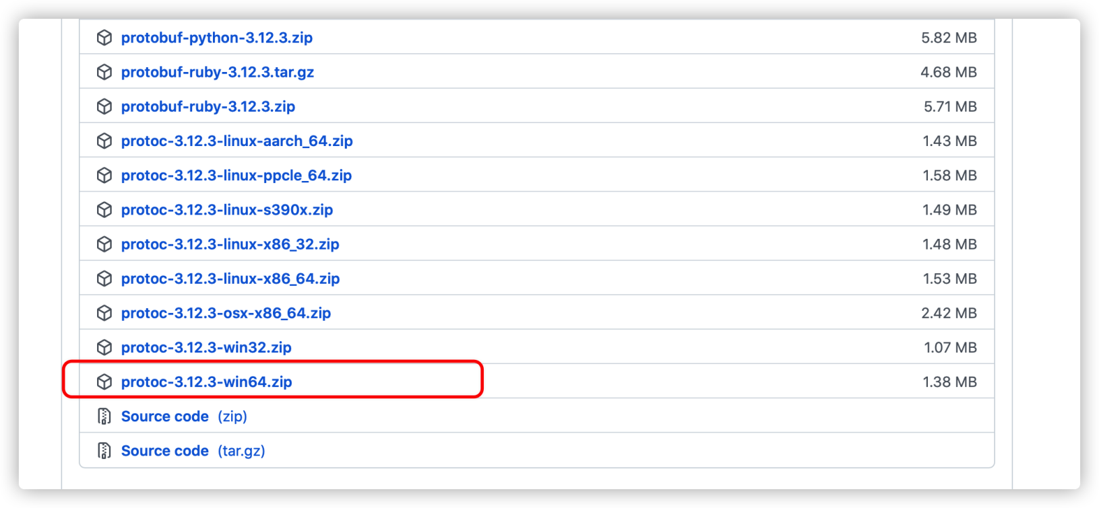Click package icon beside protobuf-ruby-3.12.3.tar.gz
The height and width of the screenshot is (508, 1099).
[x=104, y=72]
